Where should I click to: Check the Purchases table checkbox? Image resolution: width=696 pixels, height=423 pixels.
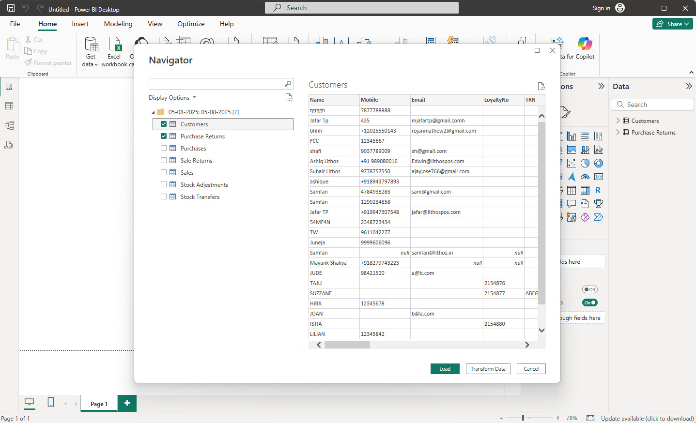click(x=164, y=149)
